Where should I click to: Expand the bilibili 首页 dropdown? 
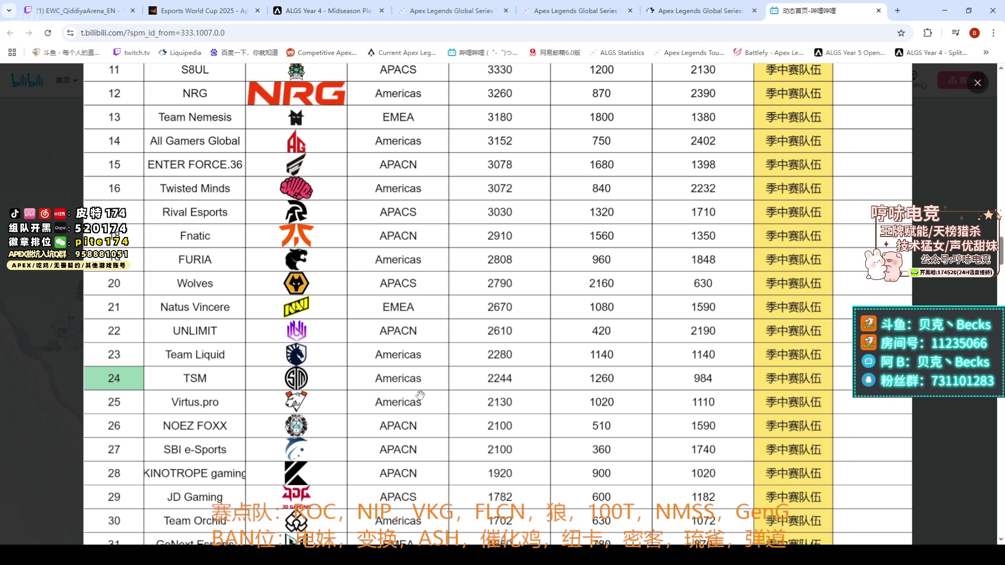(x=67, y=80)
